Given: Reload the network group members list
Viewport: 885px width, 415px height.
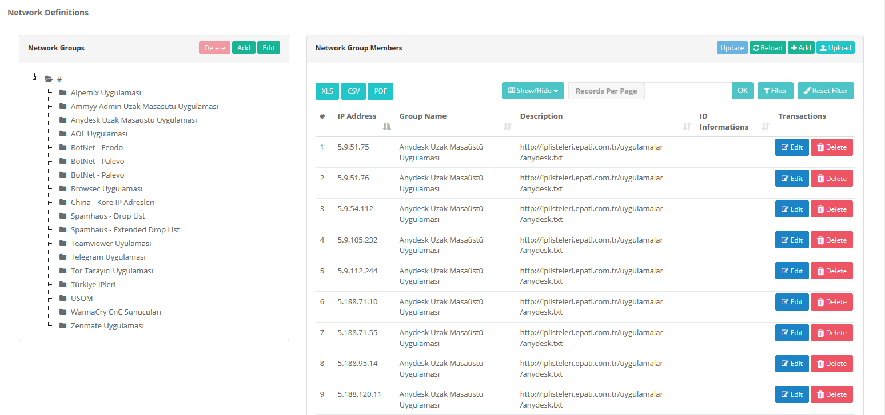Looking at the screenshot, I should (x=768, y=48).
